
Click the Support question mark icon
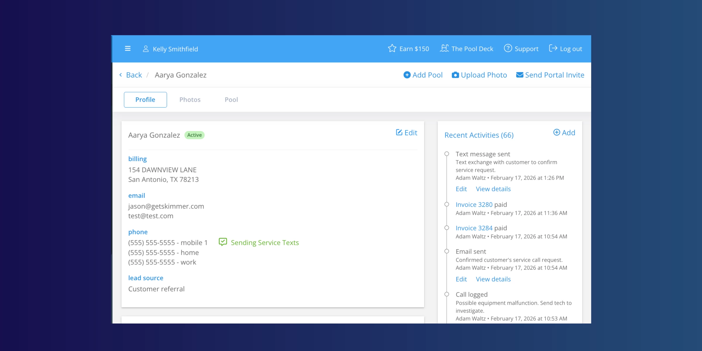coord(508,48)
